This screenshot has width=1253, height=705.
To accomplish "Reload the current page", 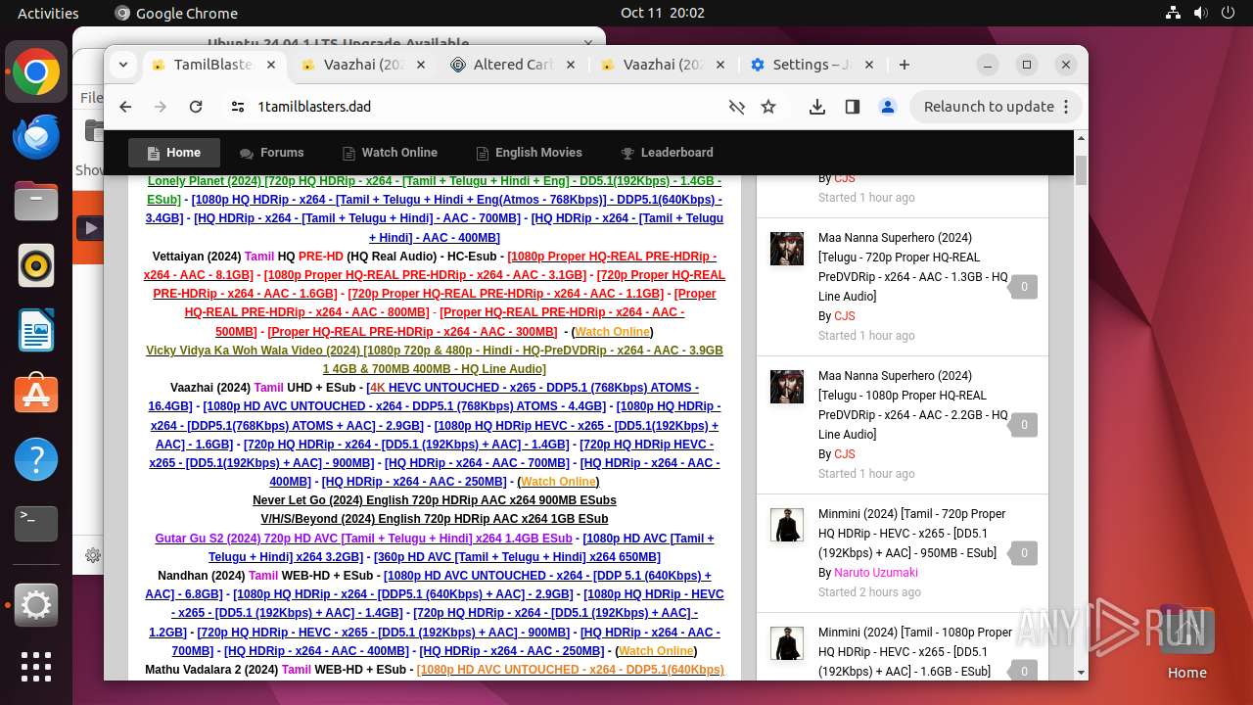I will pyautogui.click(x=196, y=107).
